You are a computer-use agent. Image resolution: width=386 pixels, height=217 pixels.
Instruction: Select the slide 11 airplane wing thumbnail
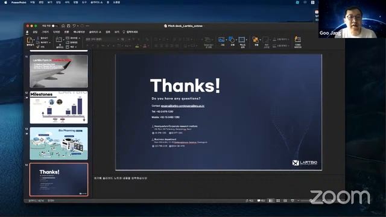[59, 71]
